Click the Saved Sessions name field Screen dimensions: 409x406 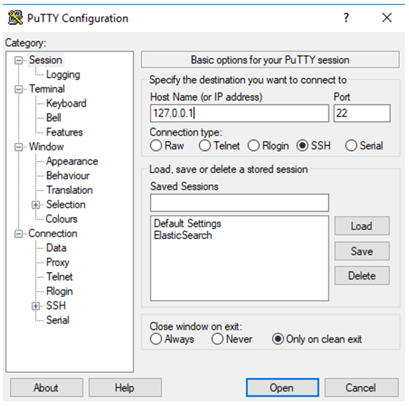(x=239, y=203)
